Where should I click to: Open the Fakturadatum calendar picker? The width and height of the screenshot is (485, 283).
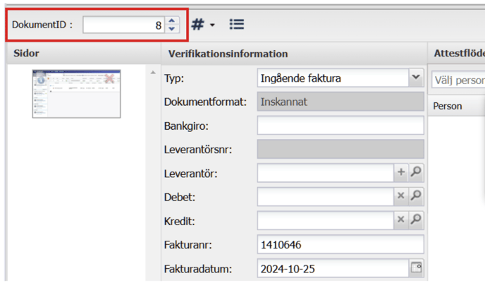coord(417,267)
